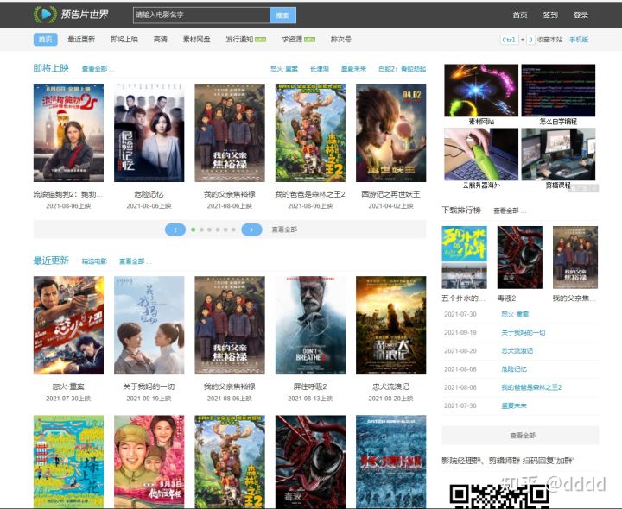Open 我的父亲焦裕禄 poster in 最近更新 row
Screen dimensions: 622x509
tap(230, 325)
